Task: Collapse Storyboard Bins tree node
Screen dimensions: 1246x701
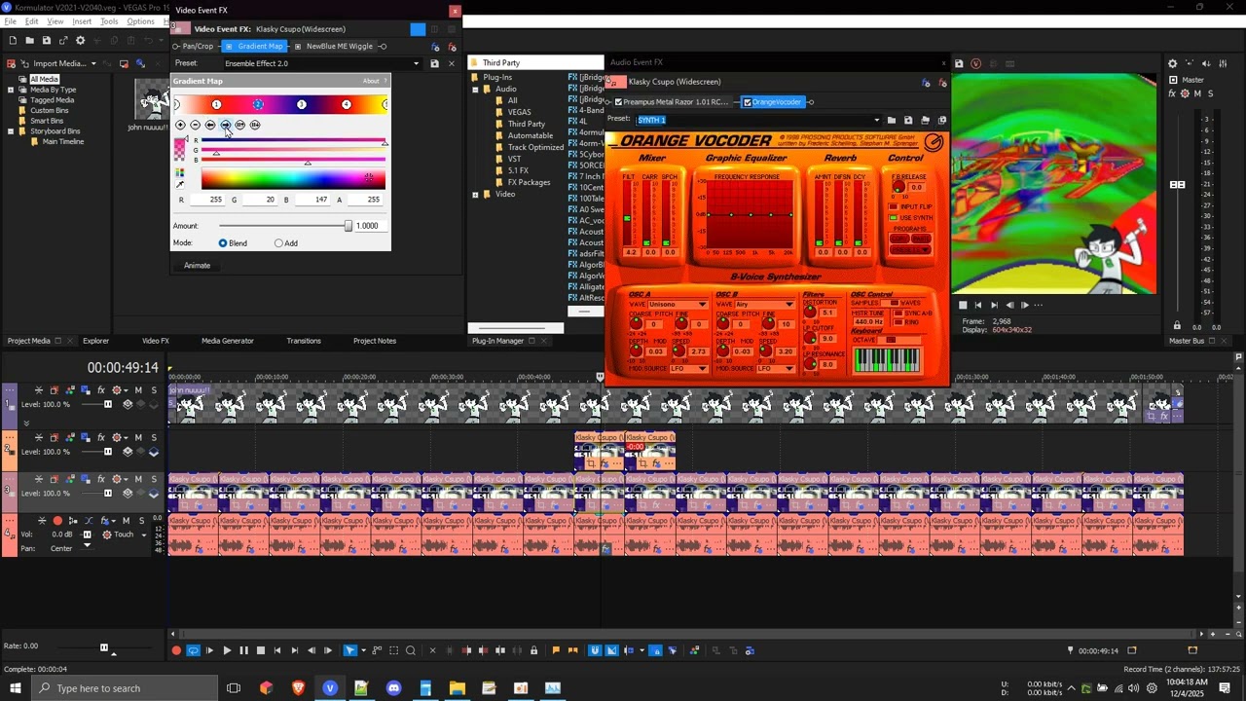Action: 11,130
